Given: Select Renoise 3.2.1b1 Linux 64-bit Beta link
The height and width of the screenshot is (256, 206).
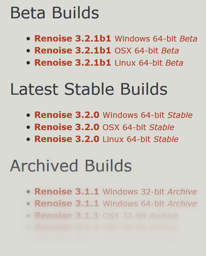Looking at the screenshot, I should 109,63.
